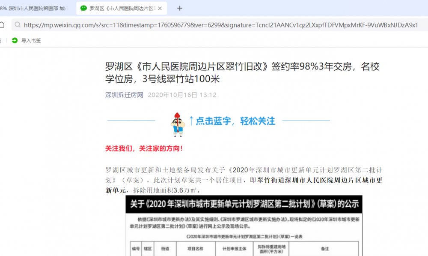This screenshot has width=428, height=256.
Task: Open a new browser tab
Action: (179, 9)
